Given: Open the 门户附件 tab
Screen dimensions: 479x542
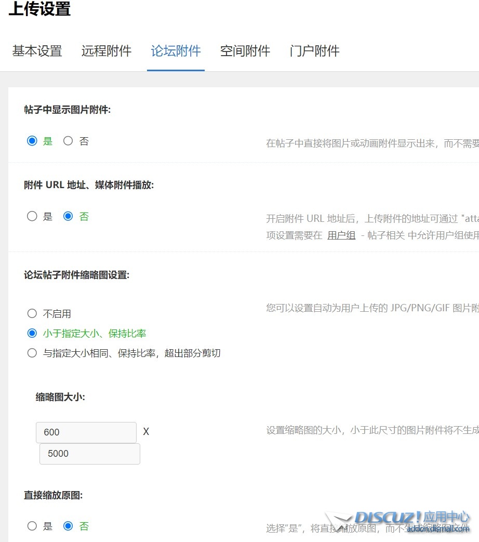Looking at the screenshot, I should [x=314, y=51].
